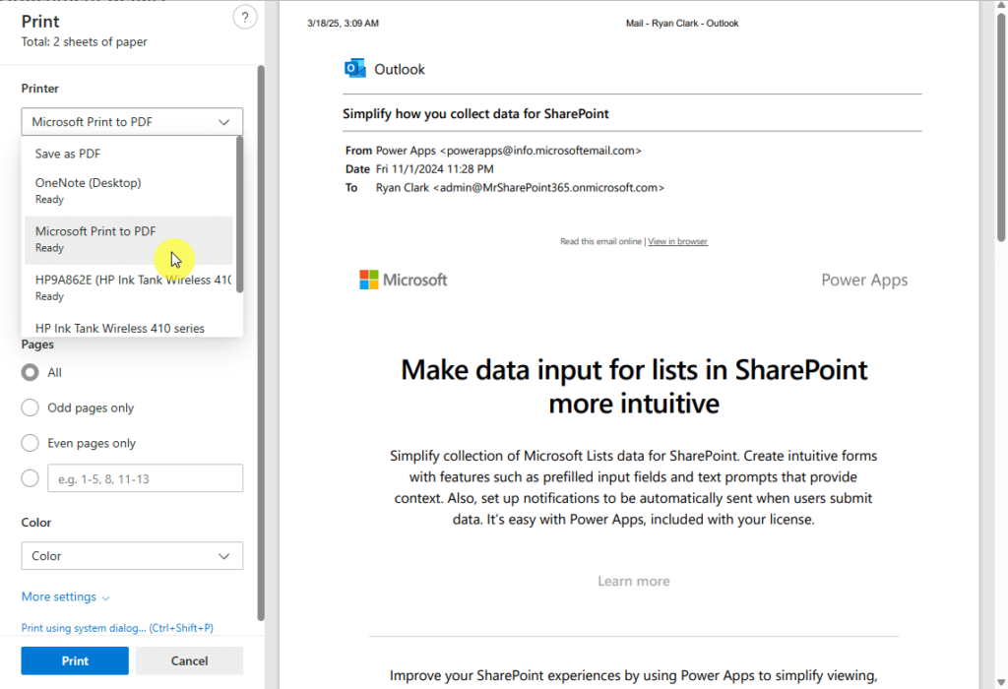The height and width of the screenshot is (689, 1008).
Task: Click the Microsoft logo in email preview
Action: (403, 280)
